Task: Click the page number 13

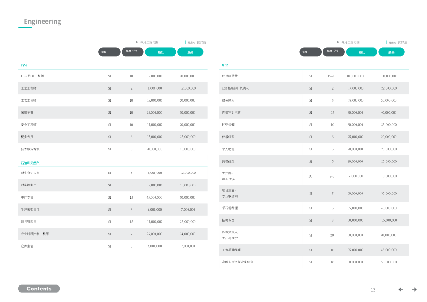Action: coord(373,290)
